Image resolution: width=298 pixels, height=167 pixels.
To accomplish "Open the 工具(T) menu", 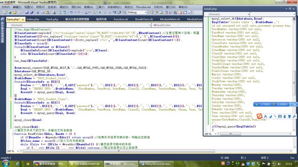I will click(x=100, y=7).
